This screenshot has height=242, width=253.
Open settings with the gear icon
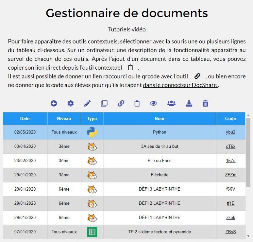70,104
